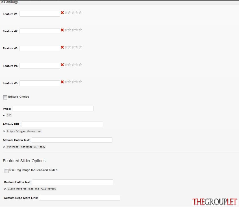Rate Feature #3 five stars
The height and width of the screenshot is (207, 239).
81,47
